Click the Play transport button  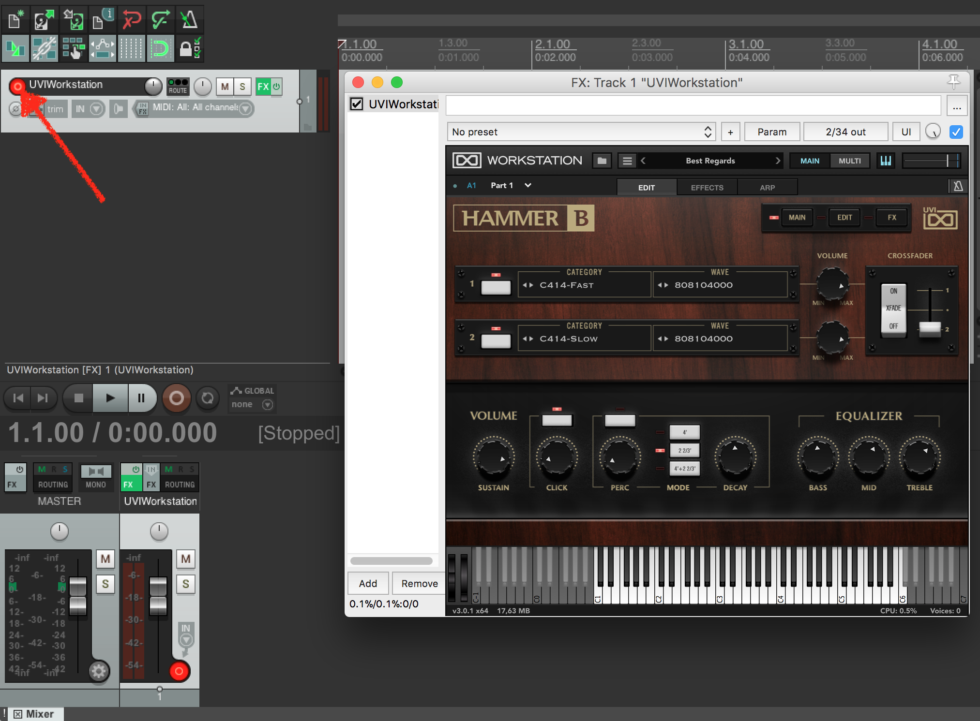coord(110,398)
